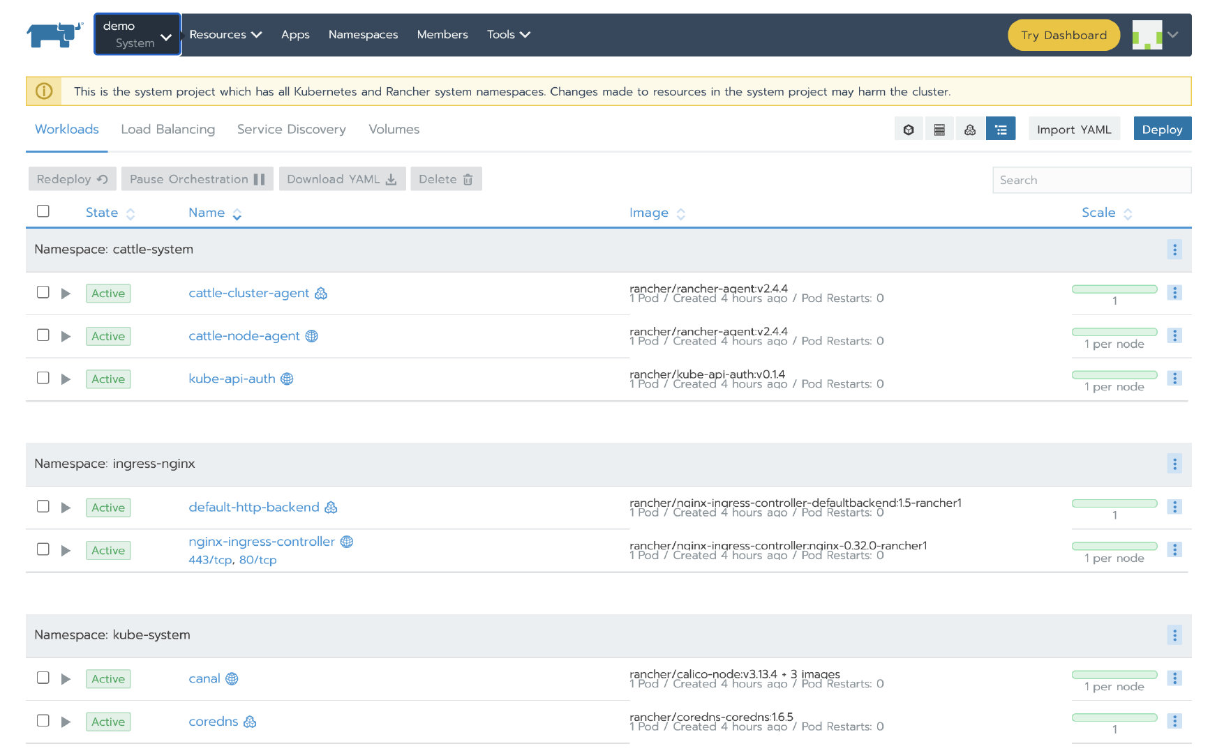Screen dimensions: 1224x753
Task: Click deployment icon beside default-http-backend
Action: (x=331, y=507)
